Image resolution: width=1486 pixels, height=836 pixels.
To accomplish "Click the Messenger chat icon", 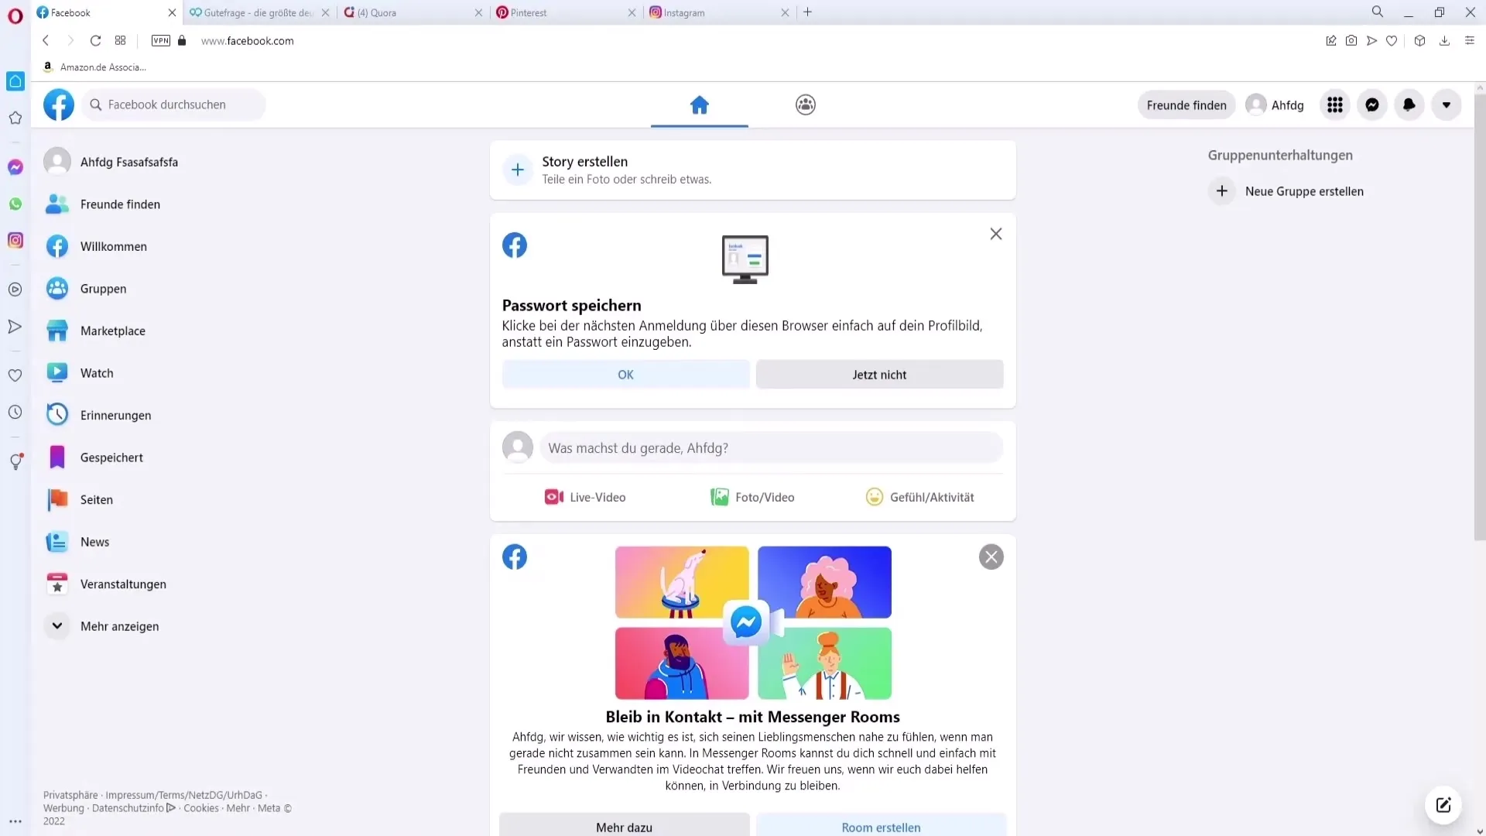I will 1371,105.
